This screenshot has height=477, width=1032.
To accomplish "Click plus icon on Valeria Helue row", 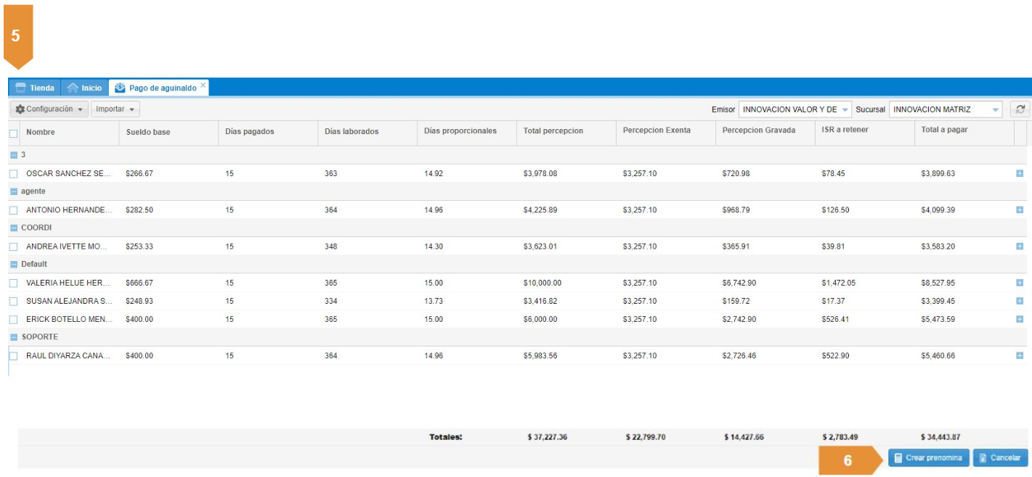I will 1020,283.
